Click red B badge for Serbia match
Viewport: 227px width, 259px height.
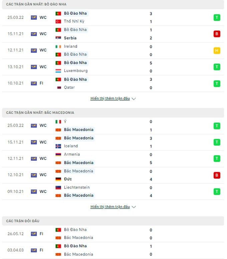click(217, 34)
